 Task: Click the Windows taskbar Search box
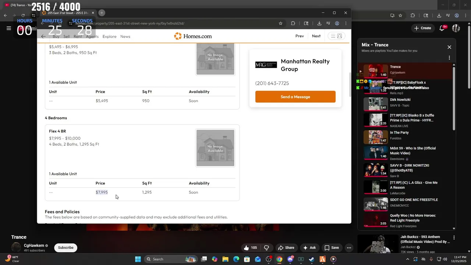170,259
